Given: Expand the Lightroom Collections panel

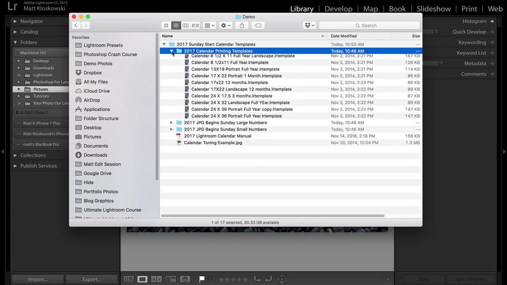Looking at the screenshot, I should coord(16,155).
